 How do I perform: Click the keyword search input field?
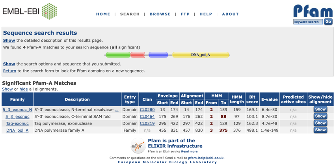coord(308,22)
